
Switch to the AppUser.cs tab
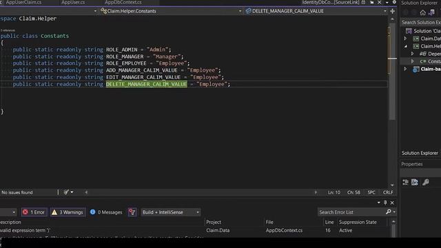pos(73,2)
